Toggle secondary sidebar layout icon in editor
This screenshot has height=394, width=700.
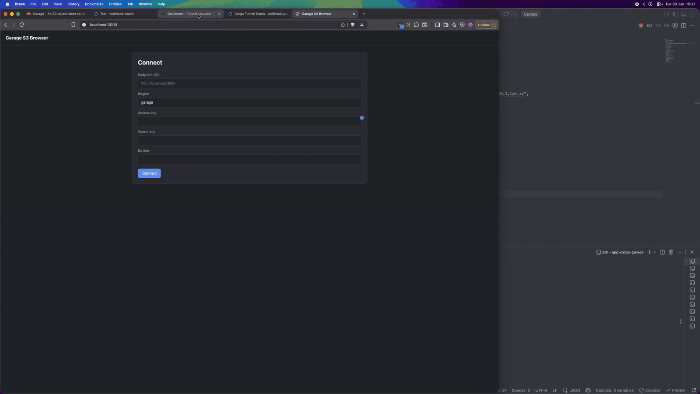[x=692, y=14]
